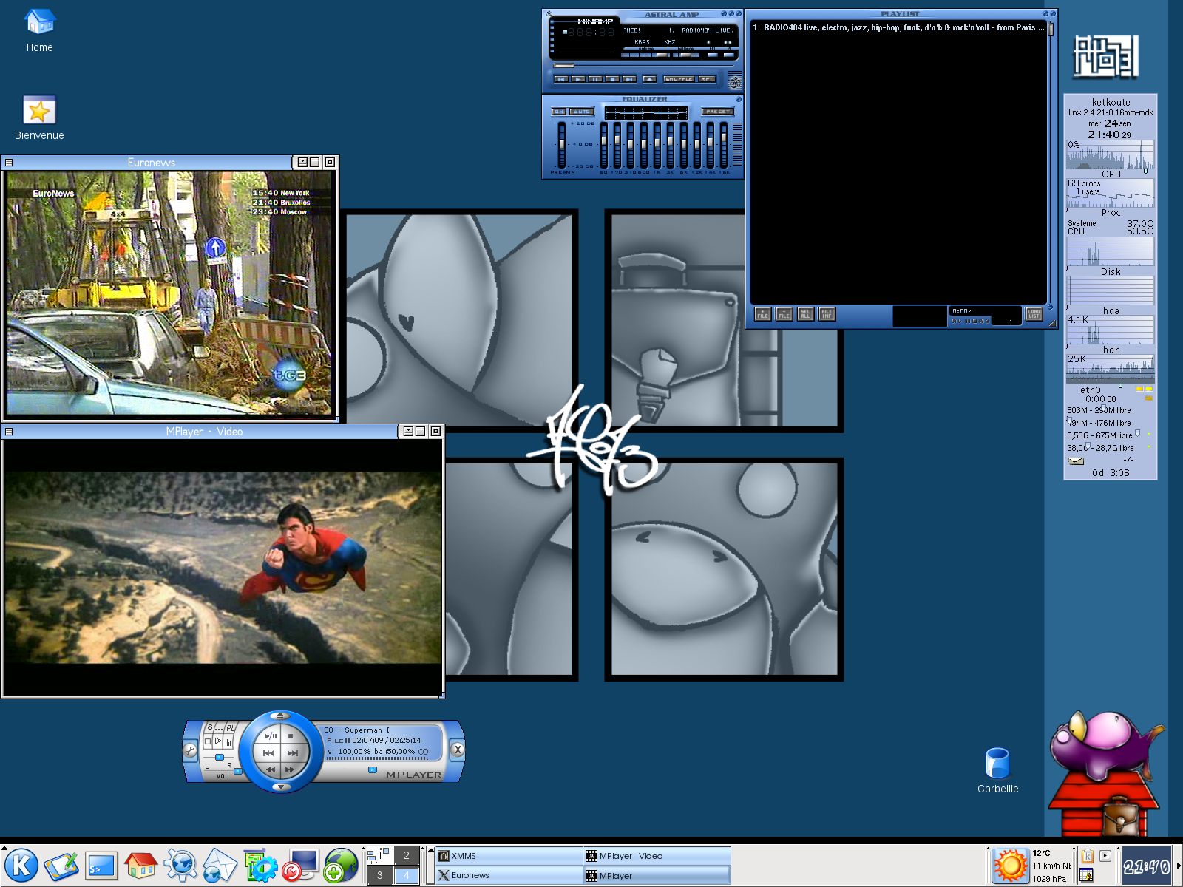Screen dimensions: 1183x887
Task: Click MPlayer seek position slider
Action: (372, 769)
